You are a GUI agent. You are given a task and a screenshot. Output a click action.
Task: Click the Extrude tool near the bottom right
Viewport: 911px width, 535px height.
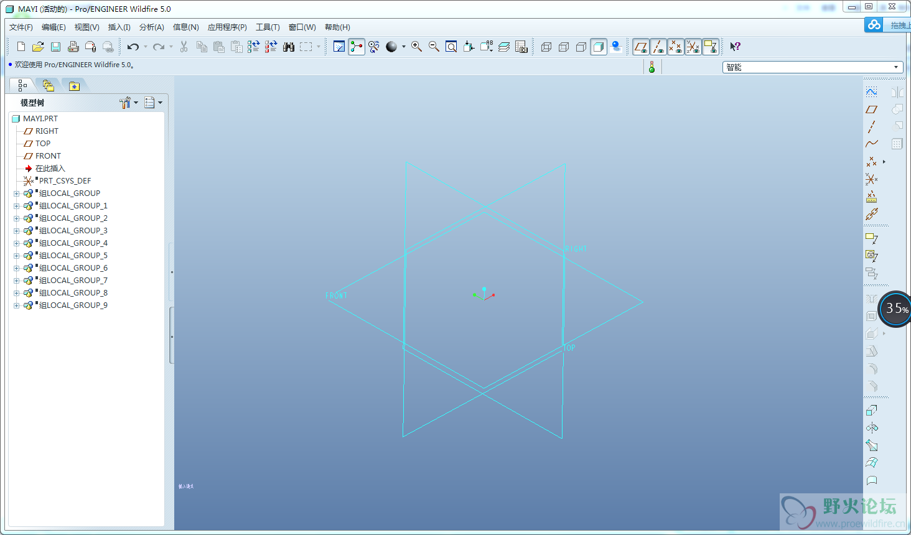(x=872, y=411)
